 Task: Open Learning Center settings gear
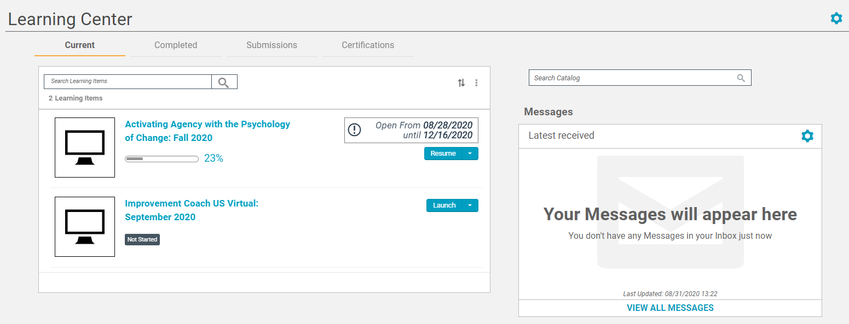click(836, 18)
